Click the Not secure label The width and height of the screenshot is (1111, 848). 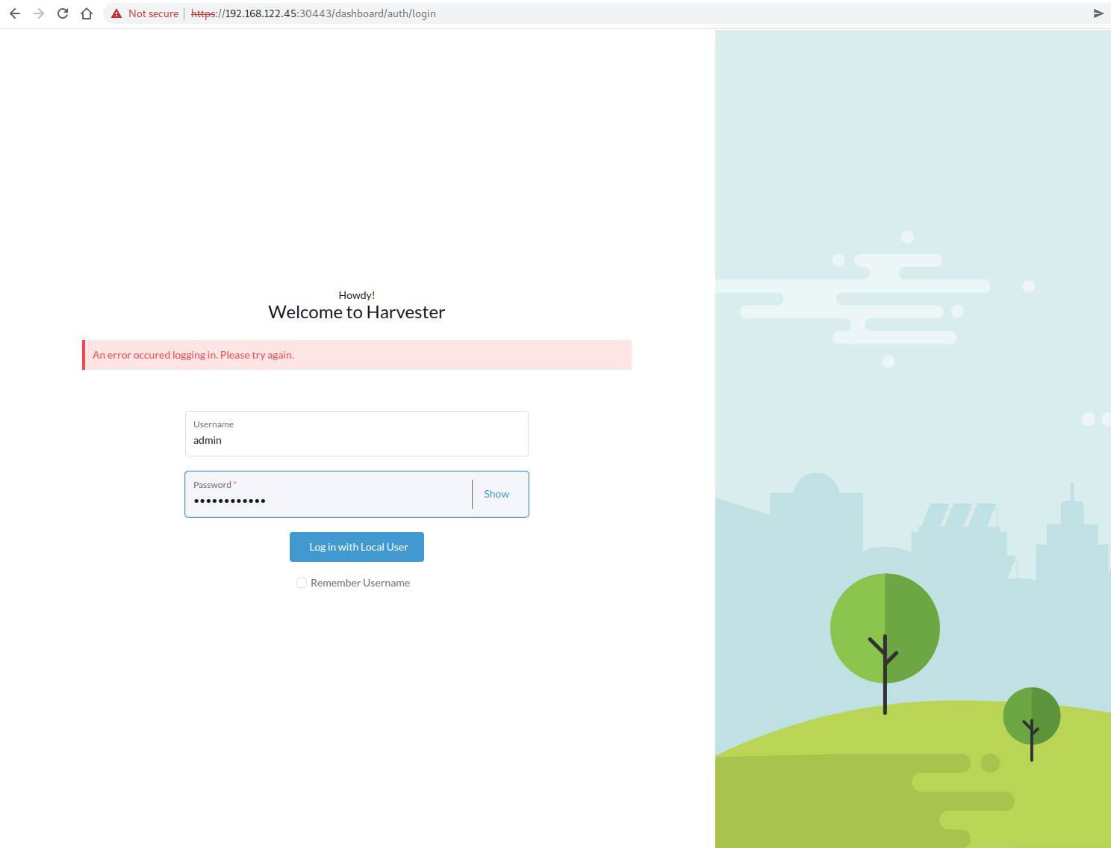click(x=153, y=13)
